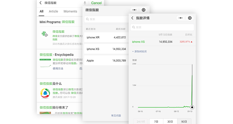Select the iphone XR row
The width and height of the screenshot is (233, 124).
(x=106, y=37)
